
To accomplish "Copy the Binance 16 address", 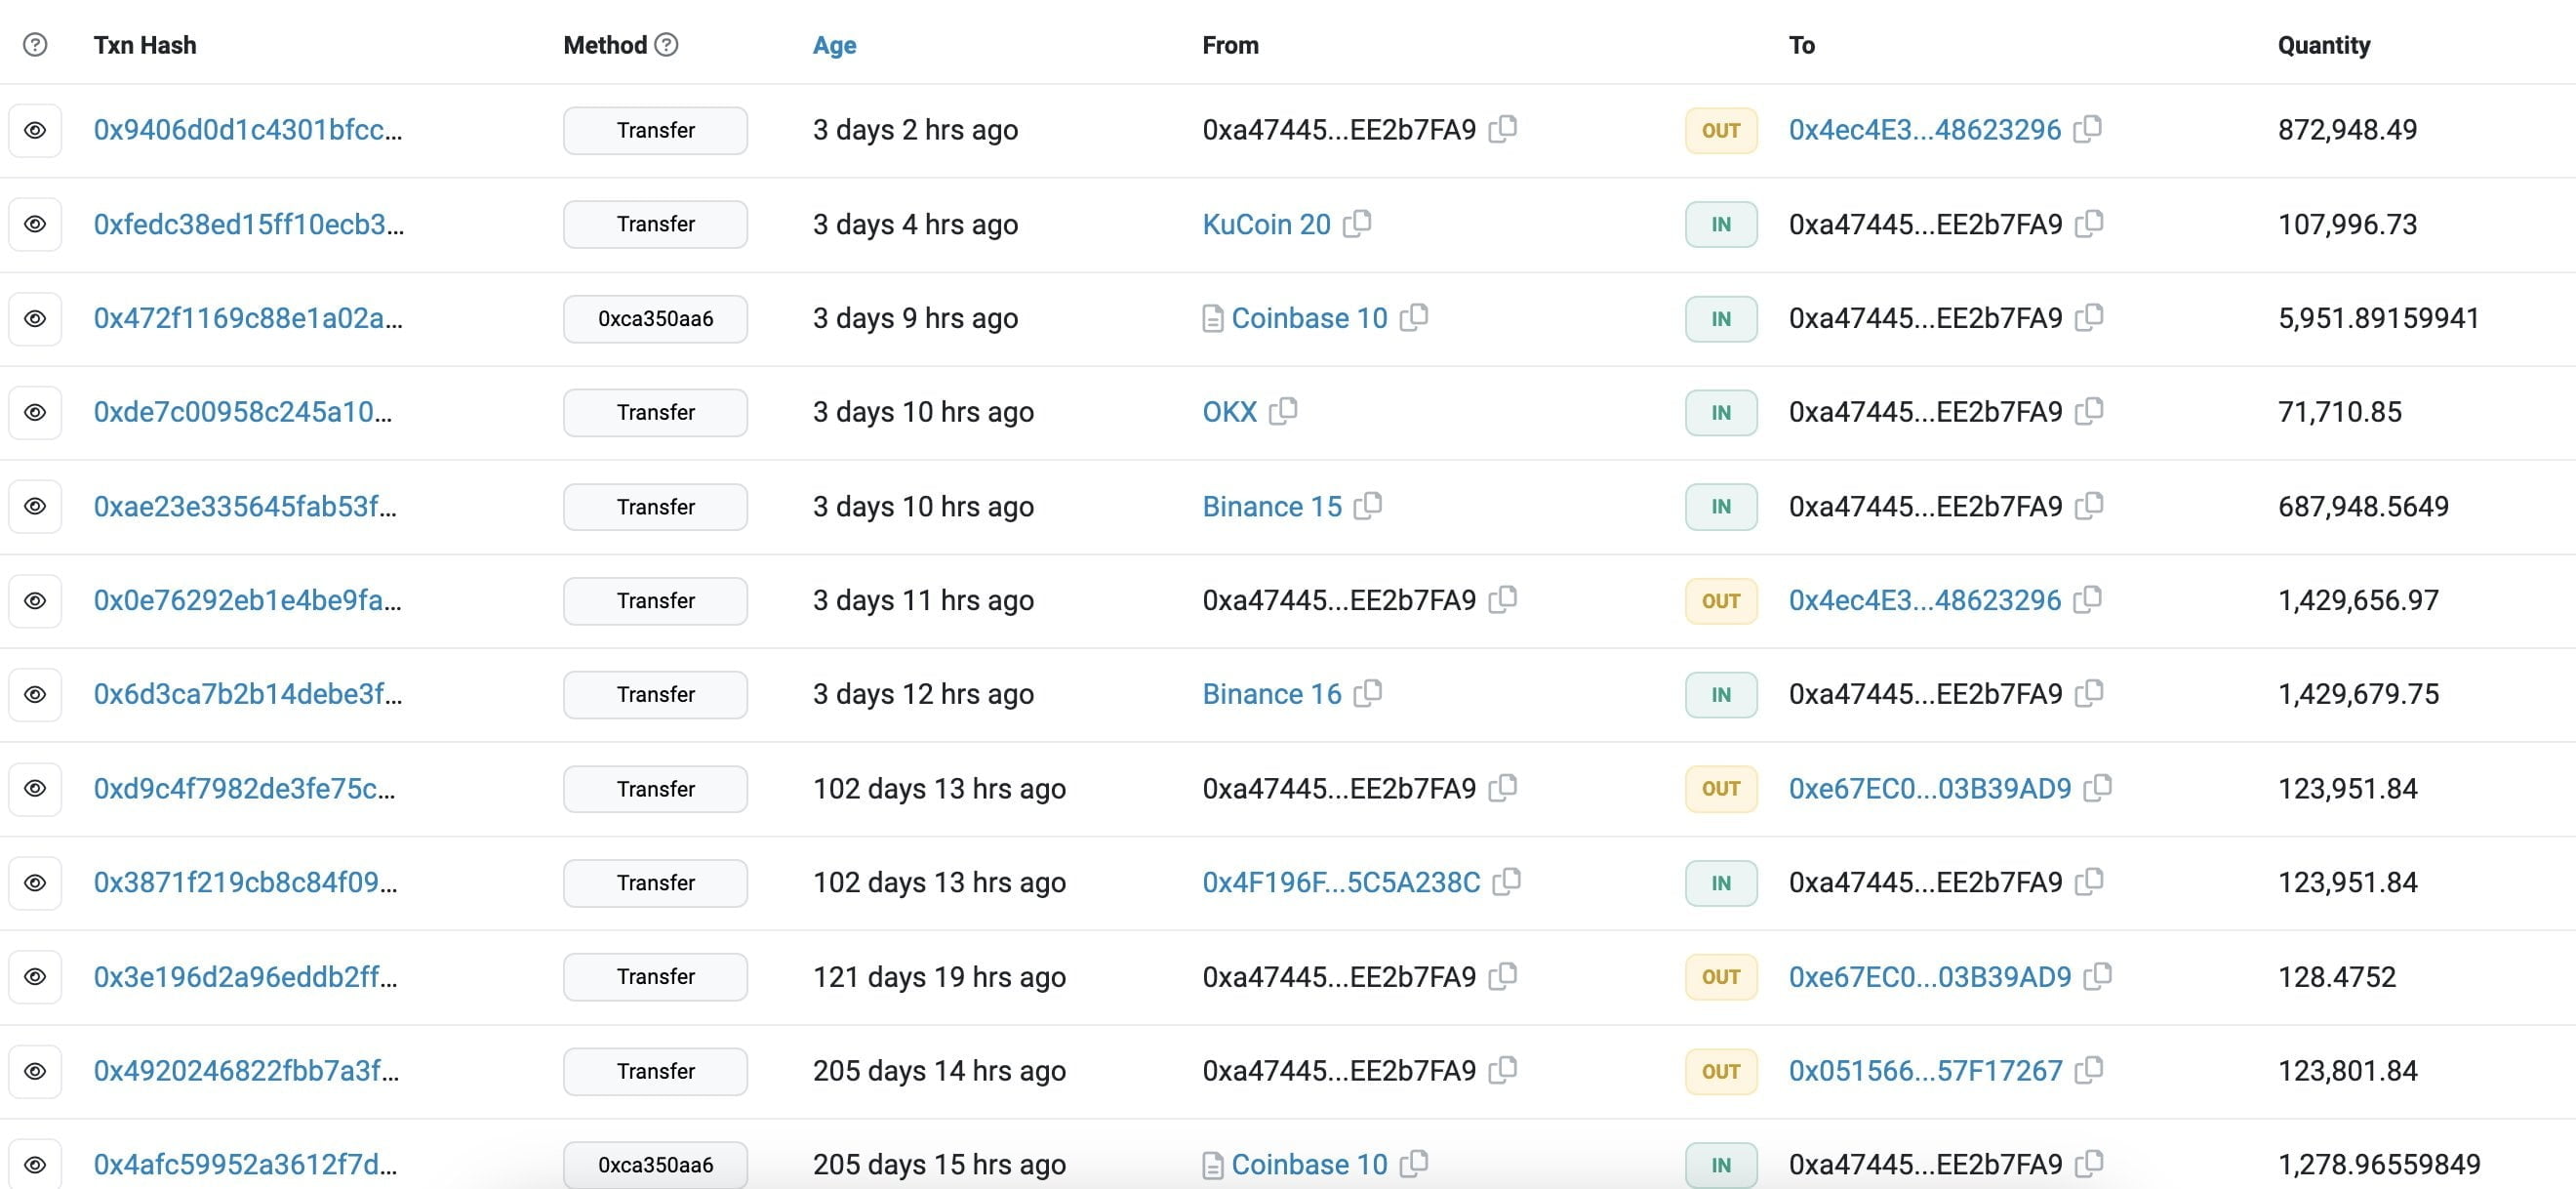I will click(x=1368, y=693).
